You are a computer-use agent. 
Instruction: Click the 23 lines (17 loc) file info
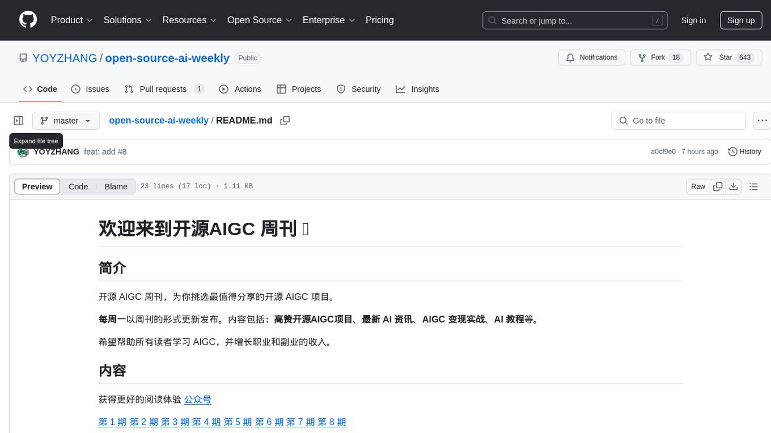[x=196, y=186]
